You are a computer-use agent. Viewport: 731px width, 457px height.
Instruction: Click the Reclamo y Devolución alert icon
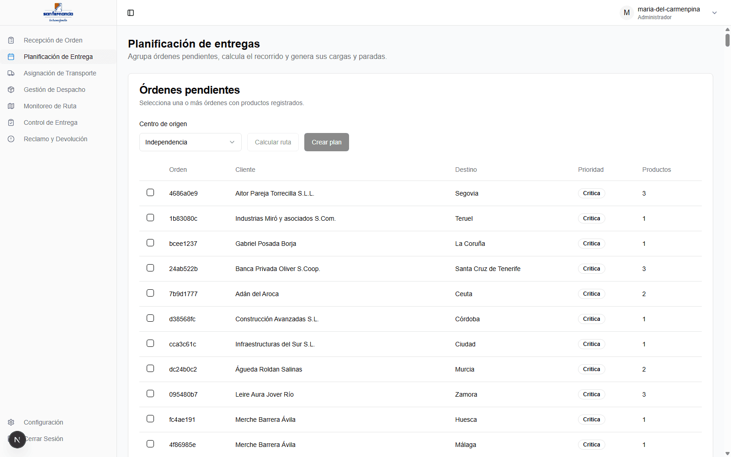11,139
